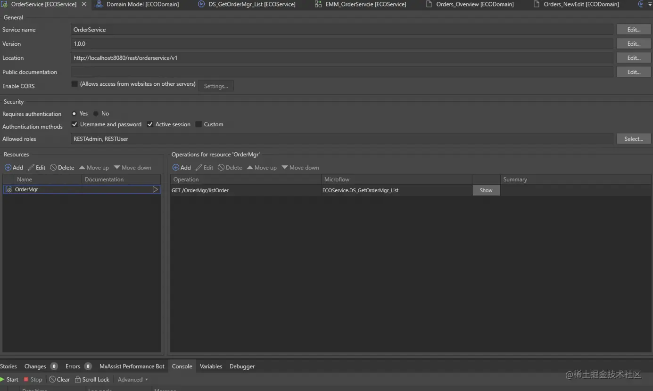Move the resource down in the Resources toolbar
The width and height of the screenshot is (653, 391).
(132, 168)
